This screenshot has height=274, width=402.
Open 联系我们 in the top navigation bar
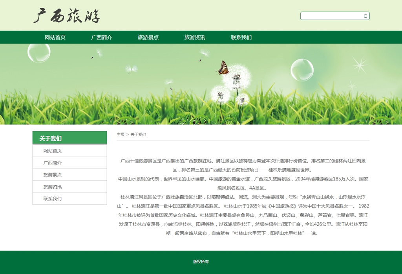[241, 38]
